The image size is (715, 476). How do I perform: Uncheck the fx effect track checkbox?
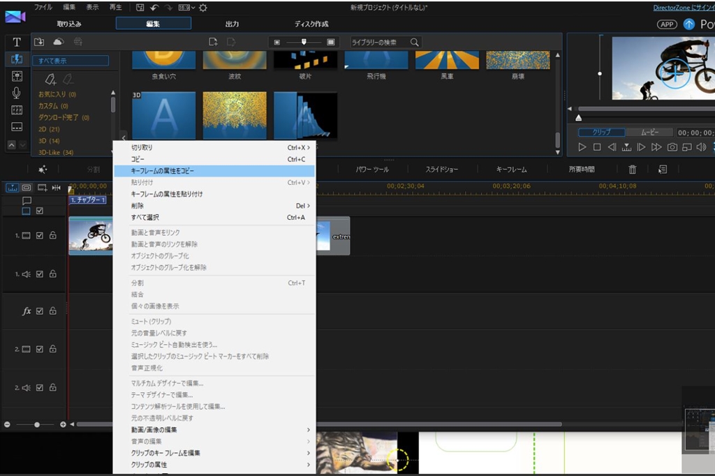point(40,311)
